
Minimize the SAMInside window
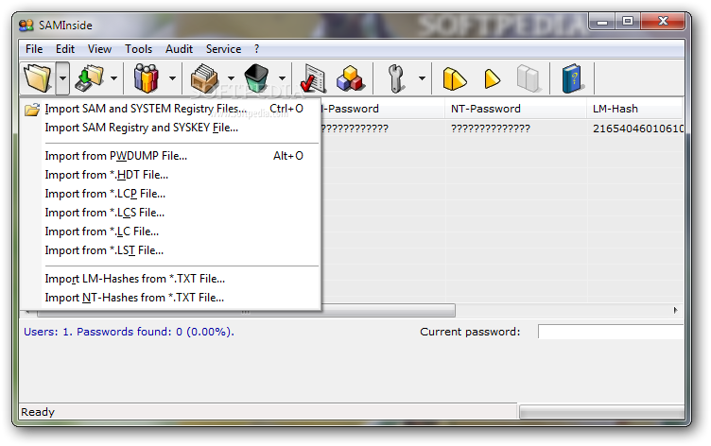pos(602,22)
